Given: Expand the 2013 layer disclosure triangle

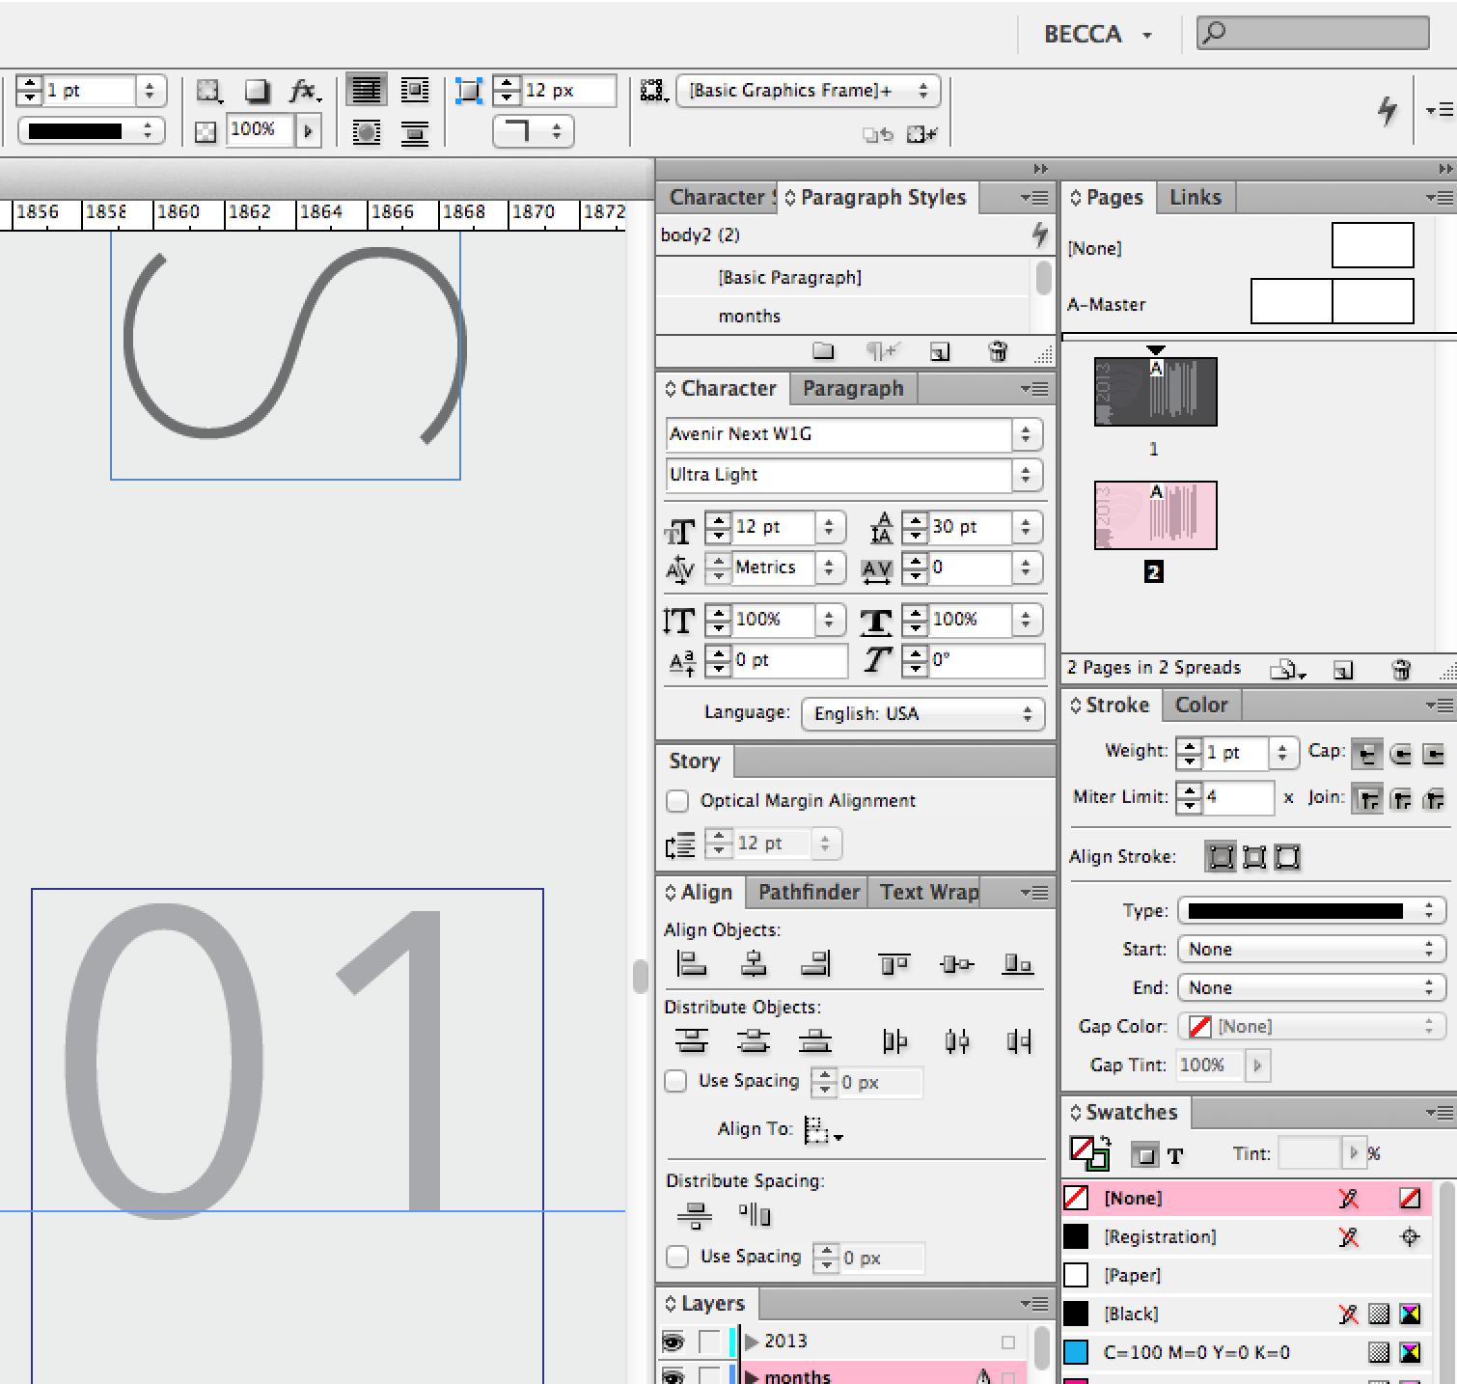Looking at the screenshot, I should point(752,1342).
